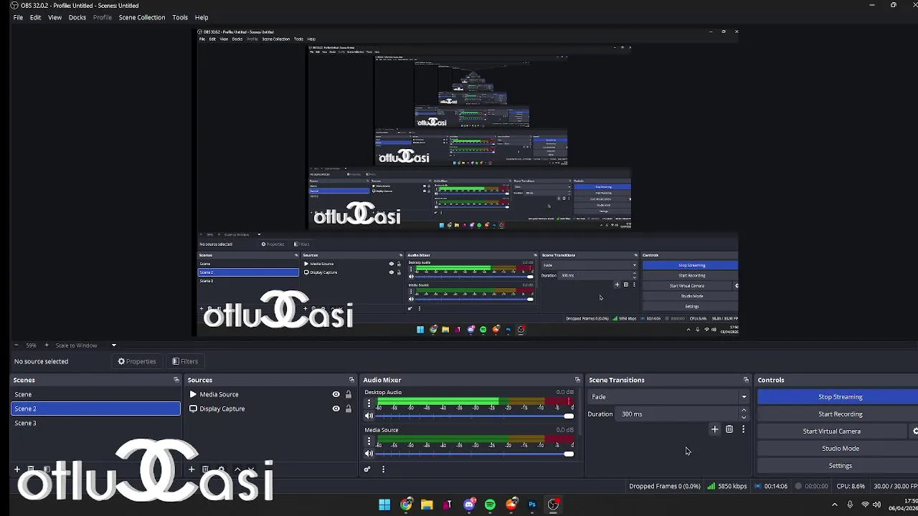918x516 pixels.
Task: Open transition properties three-dot menu
Action: (x=743, y=429)
